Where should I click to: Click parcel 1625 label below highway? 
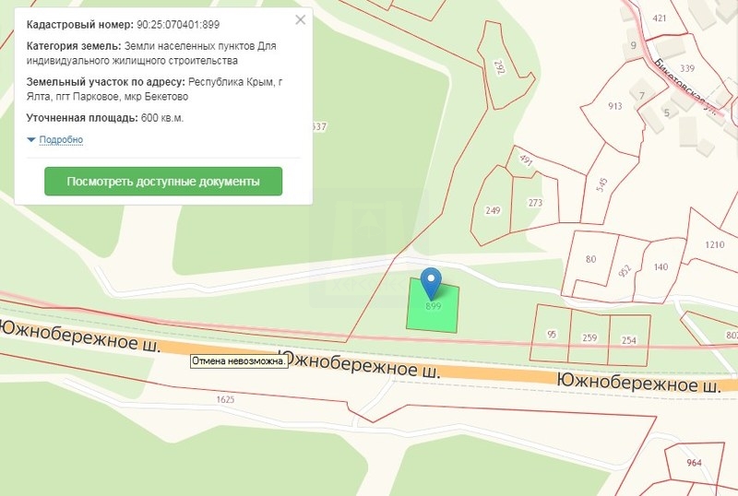pyautogui.click(x=225, y=399)
